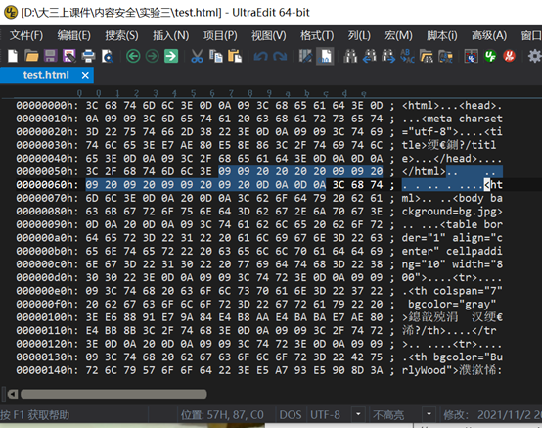Open the 脚本(i) menu

click(442, 35)
